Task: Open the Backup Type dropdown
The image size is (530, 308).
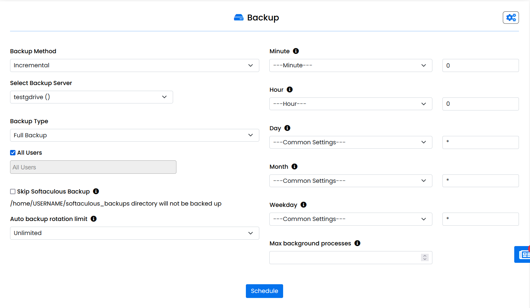Action: coord(135,135)
